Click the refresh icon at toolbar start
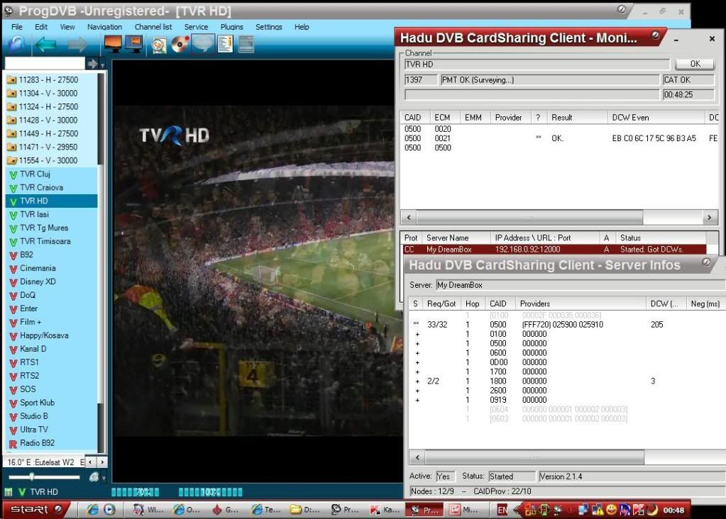Screen dimensions: 726x519 (17, 45)
